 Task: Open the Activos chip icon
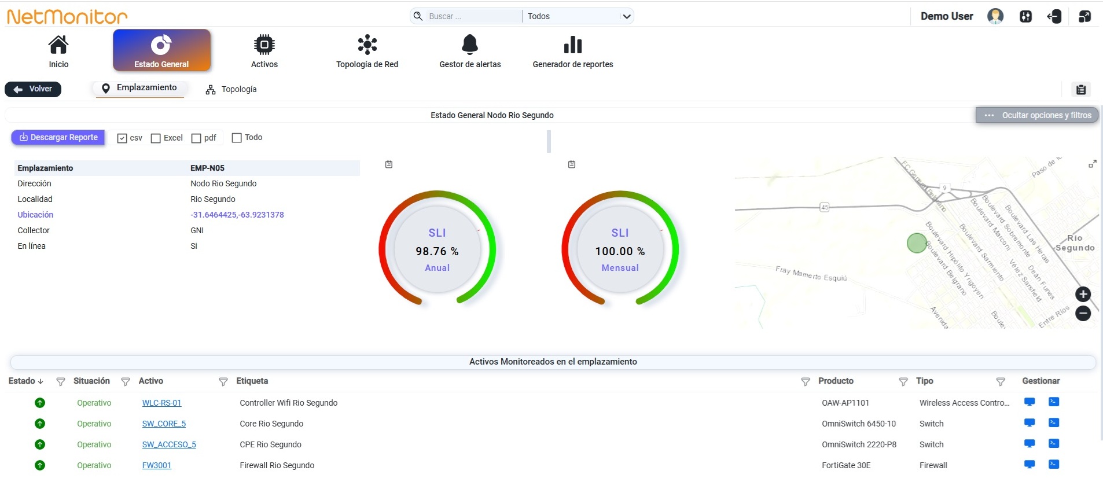(x=264, y=45)
